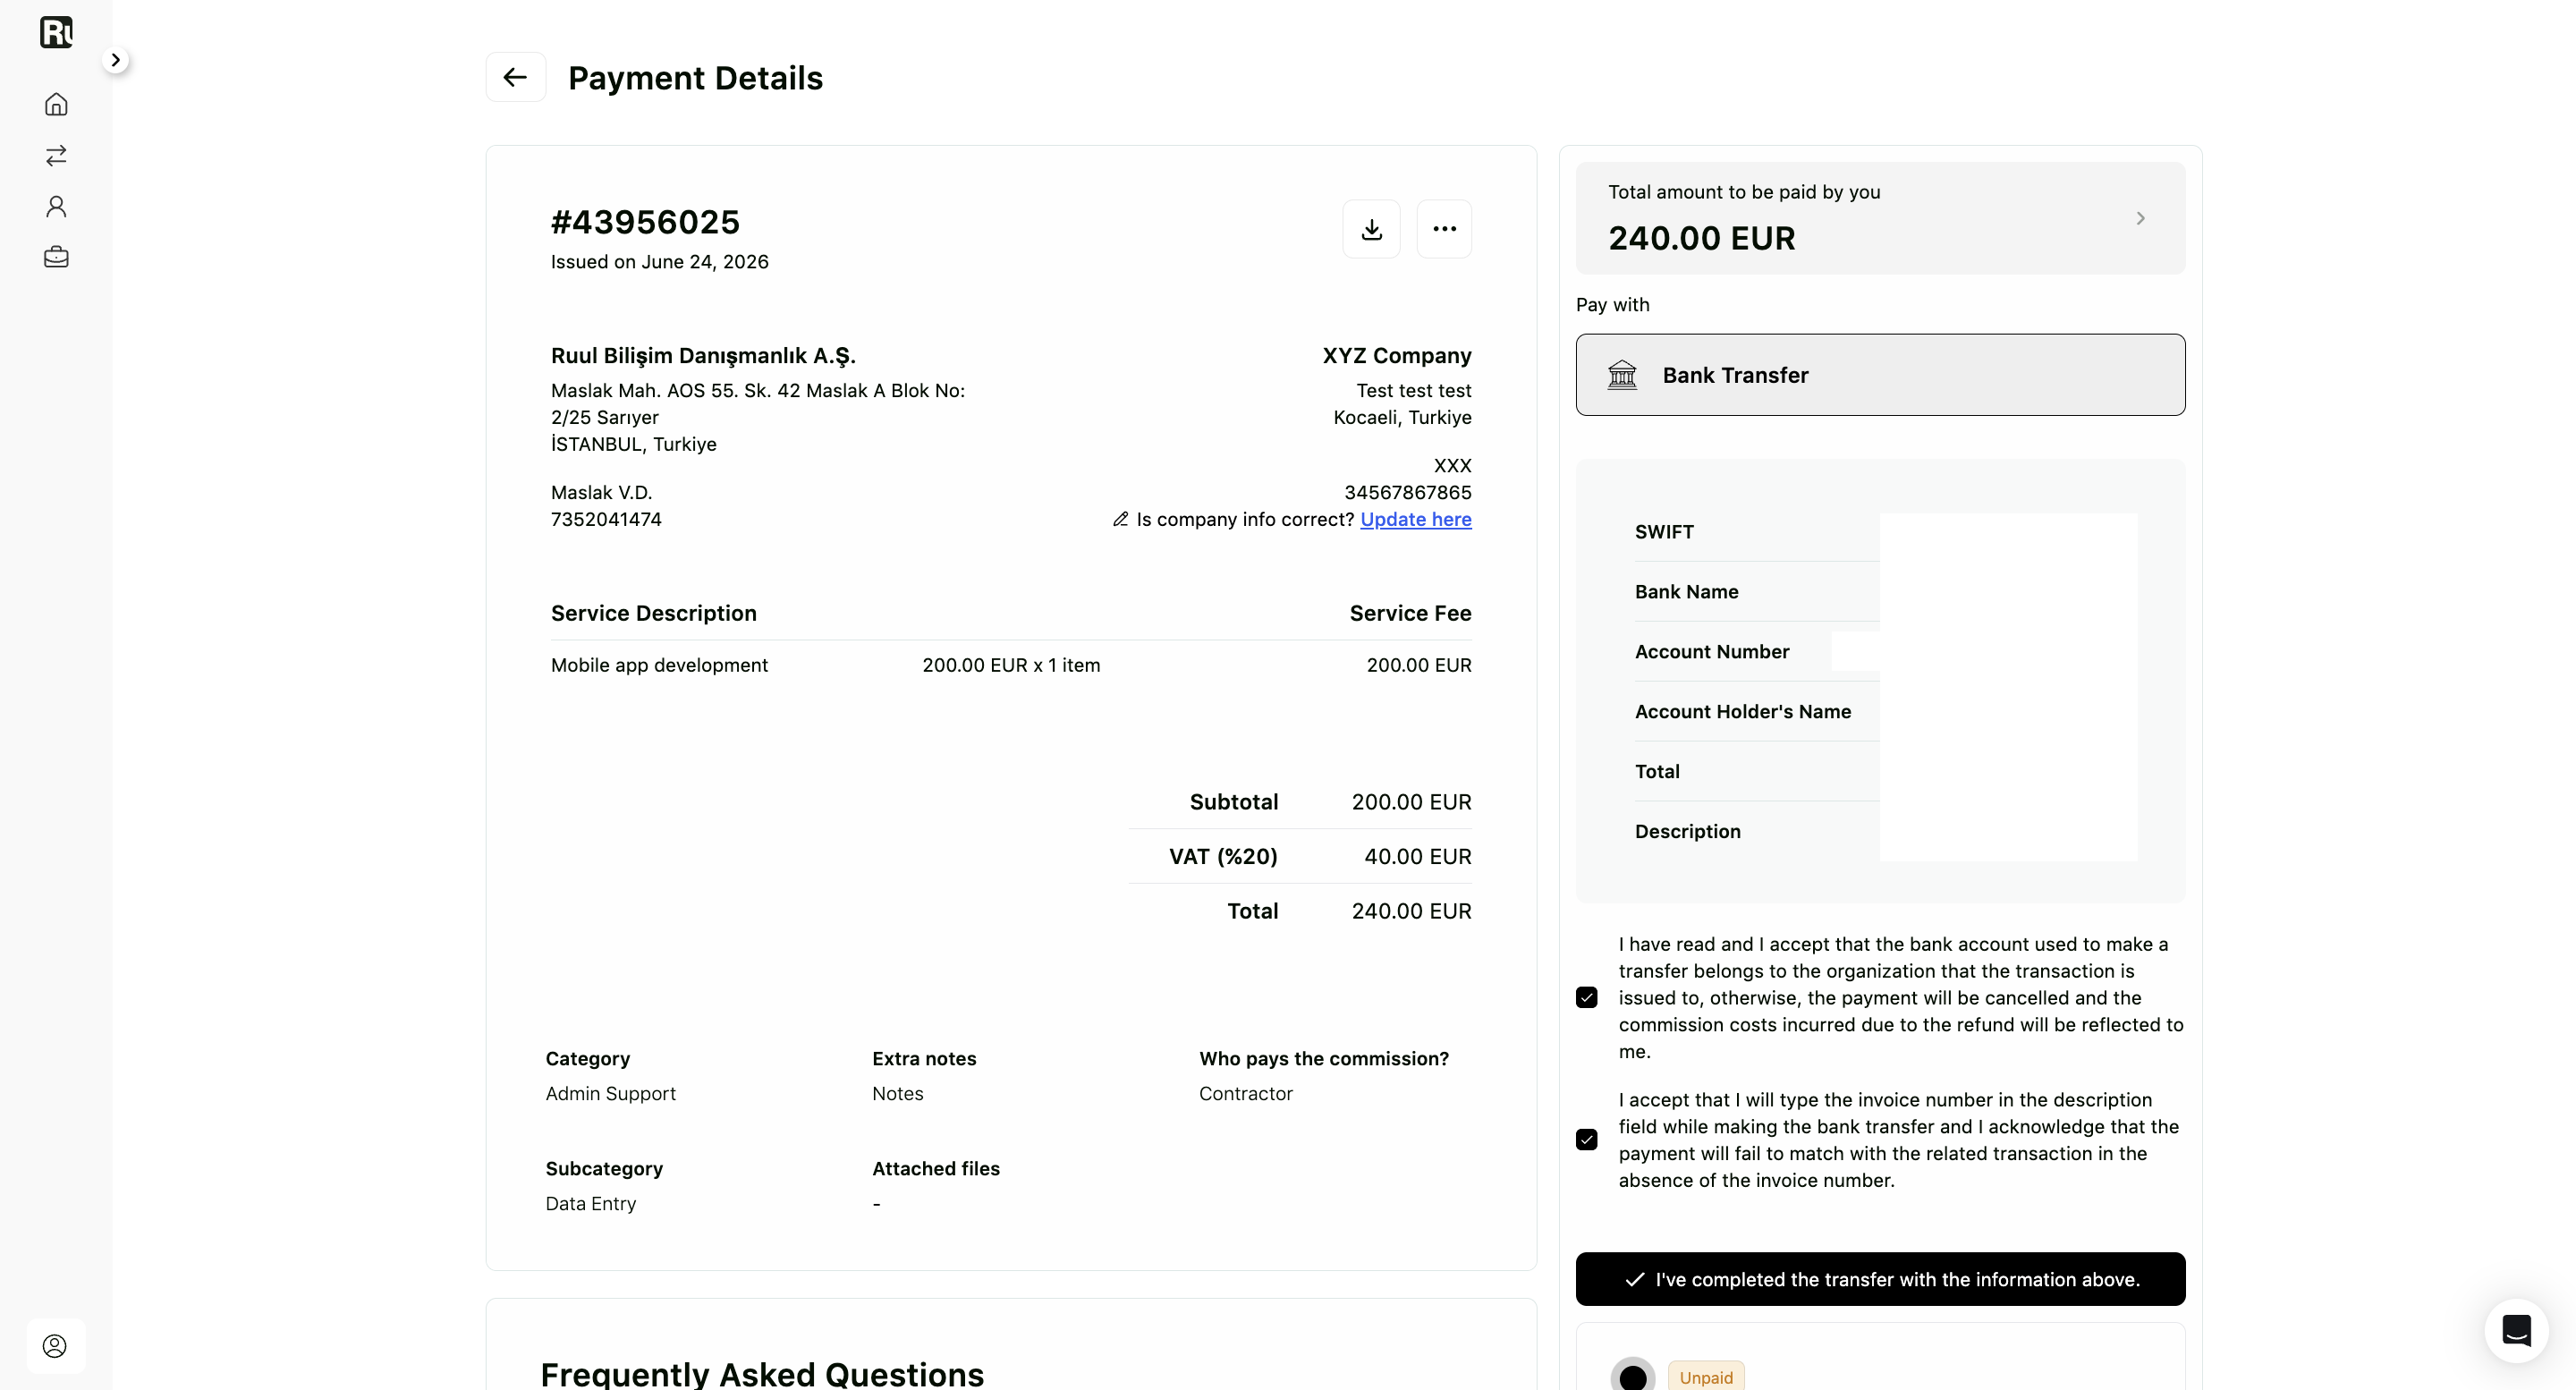Image resolution: width=2576 pixels, height=1390 pixels.
Task: Click the Frequently Asked Questions heading
Action: tap(762, 1373)
